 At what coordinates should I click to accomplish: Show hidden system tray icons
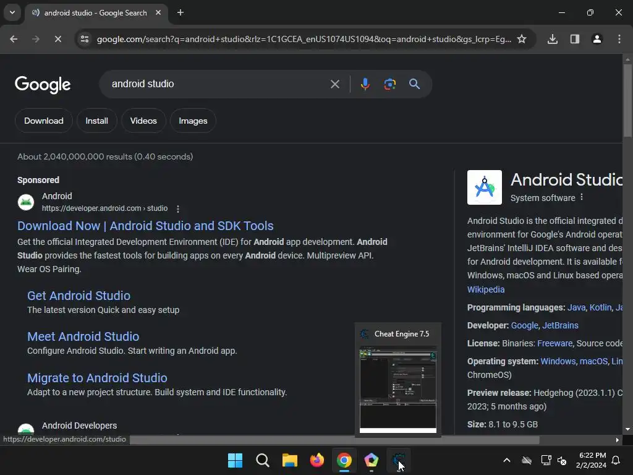[507, 460]
